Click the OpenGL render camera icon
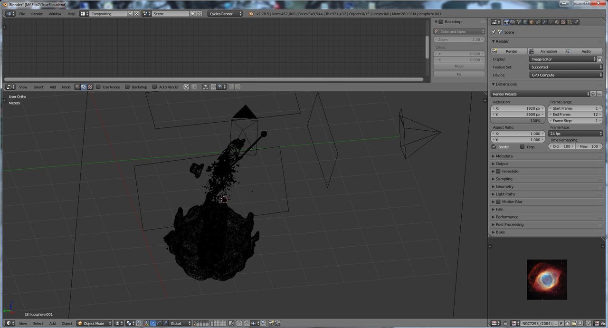The height and width of the screenshot is (328, 608). point(272,323)
